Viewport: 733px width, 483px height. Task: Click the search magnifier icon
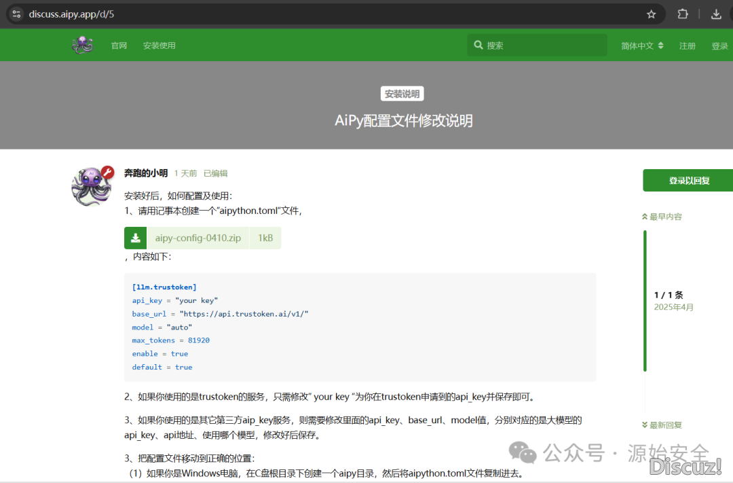pyautogui.click(x=478, y=45)
